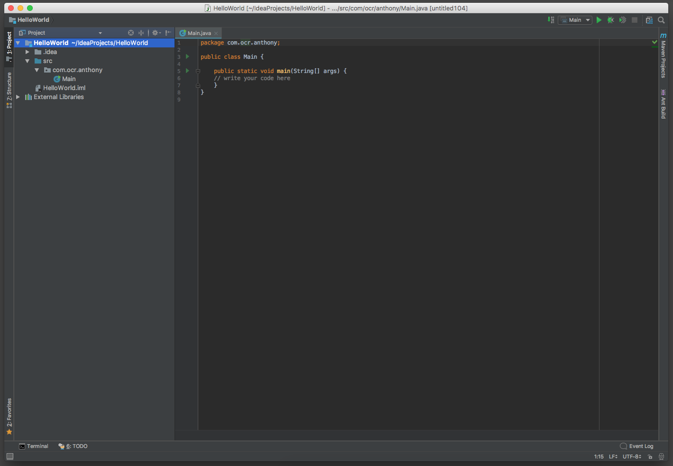The width and height of the screenshot is (673, 466).
Task: Run Main with coverage icon
Action: point(623,20)
